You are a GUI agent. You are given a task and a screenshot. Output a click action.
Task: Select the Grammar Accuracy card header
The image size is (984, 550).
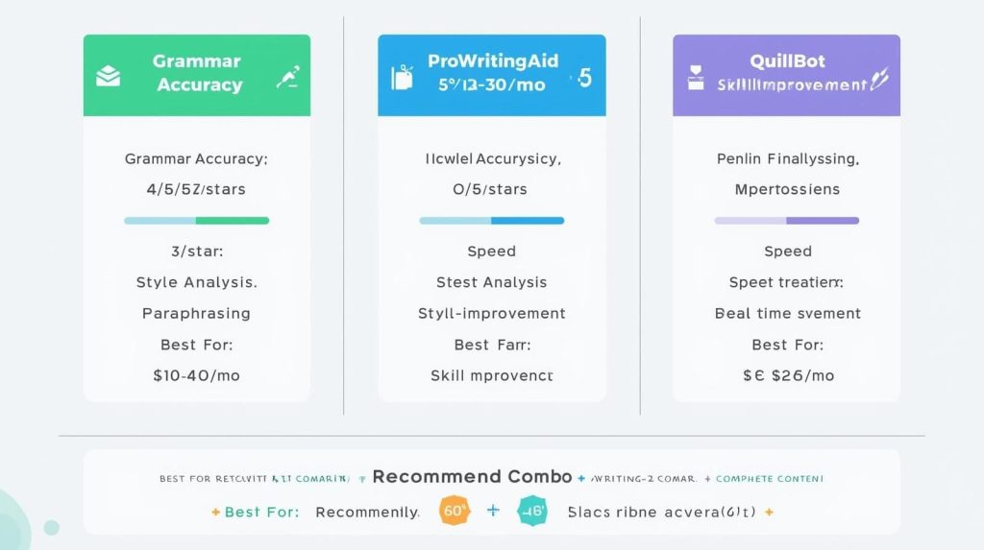coord(197,75)
